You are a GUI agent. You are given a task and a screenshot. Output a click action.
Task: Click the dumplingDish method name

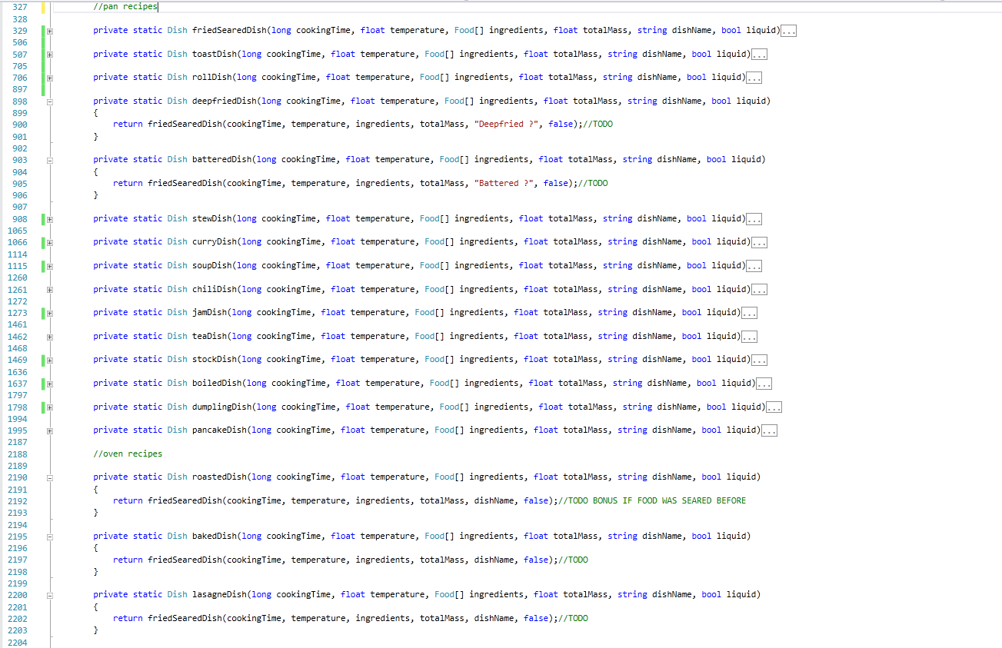(x=221, y=407)
